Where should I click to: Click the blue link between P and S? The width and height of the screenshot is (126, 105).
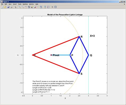(x=75, y=64)
